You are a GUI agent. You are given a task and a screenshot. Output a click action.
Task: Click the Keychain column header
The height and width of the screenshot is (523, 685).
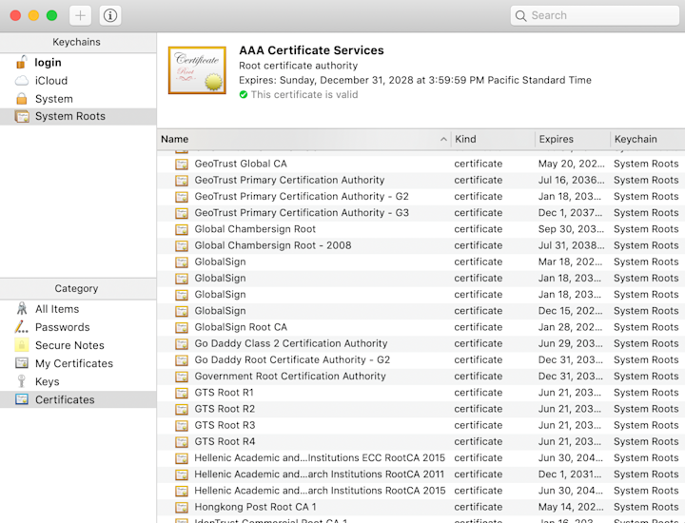pos(648,139)
